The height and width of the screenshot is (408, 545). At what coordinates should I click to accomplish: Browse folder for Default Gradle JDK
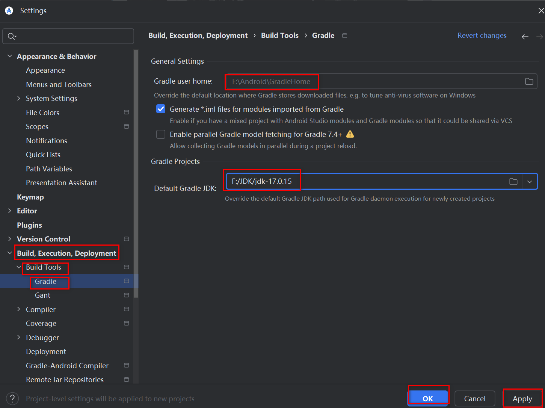pyautogui.click(x=513, y=181)
